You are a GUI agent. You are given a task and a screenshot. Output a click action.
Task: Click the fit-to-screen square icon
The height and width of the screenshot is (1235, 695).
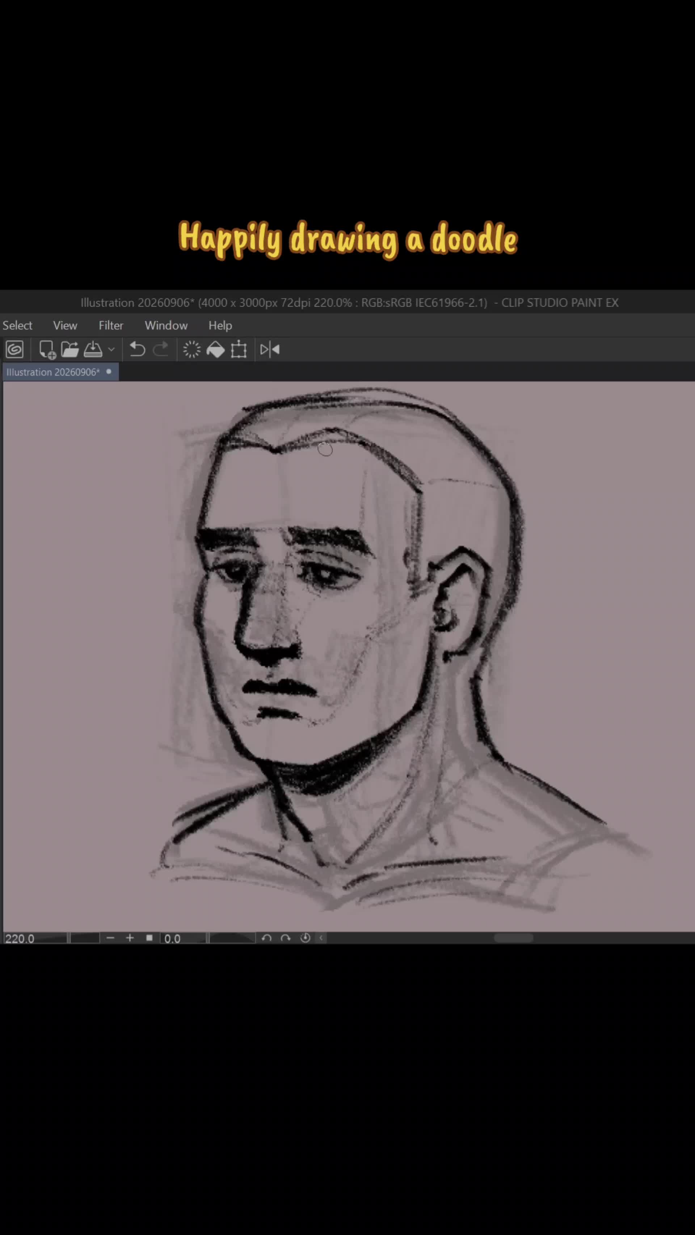tap(149, 938)
